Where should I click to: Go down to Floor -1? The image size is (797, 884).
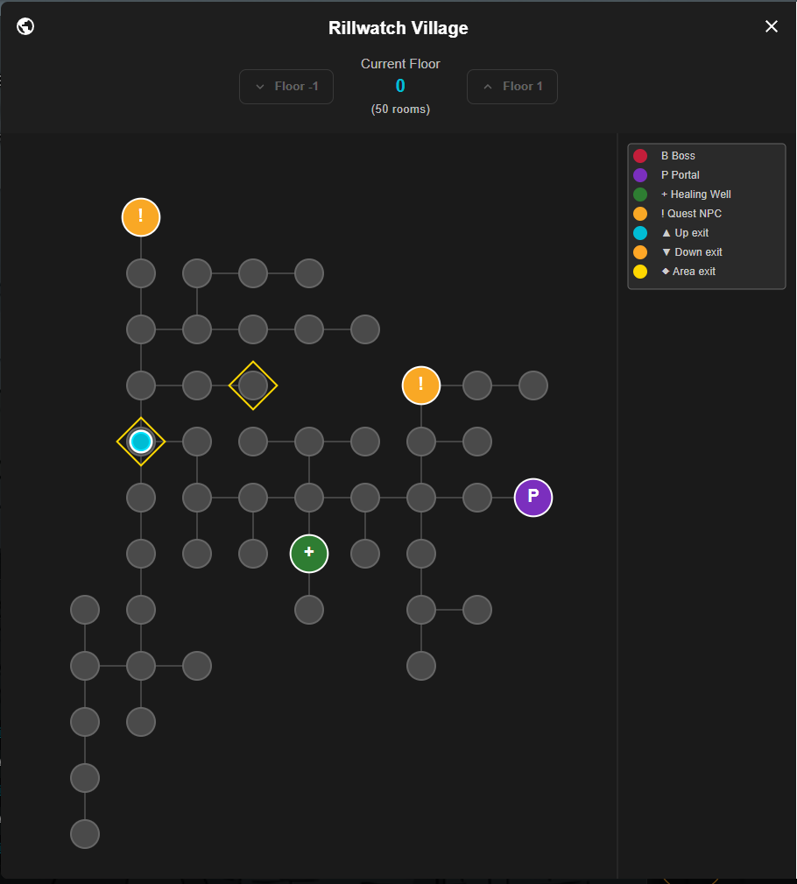(x=286, y=86)
